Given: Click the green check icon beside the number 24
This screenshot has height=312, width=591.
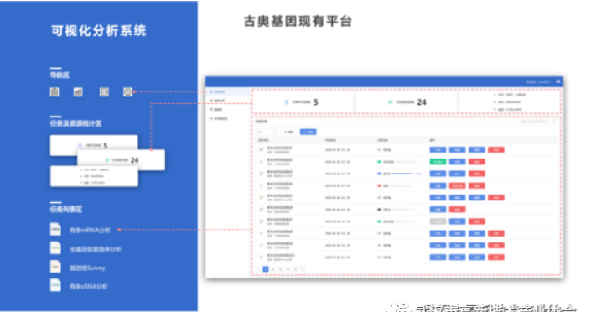Looking at the screenshot, I should pos(390,101).
